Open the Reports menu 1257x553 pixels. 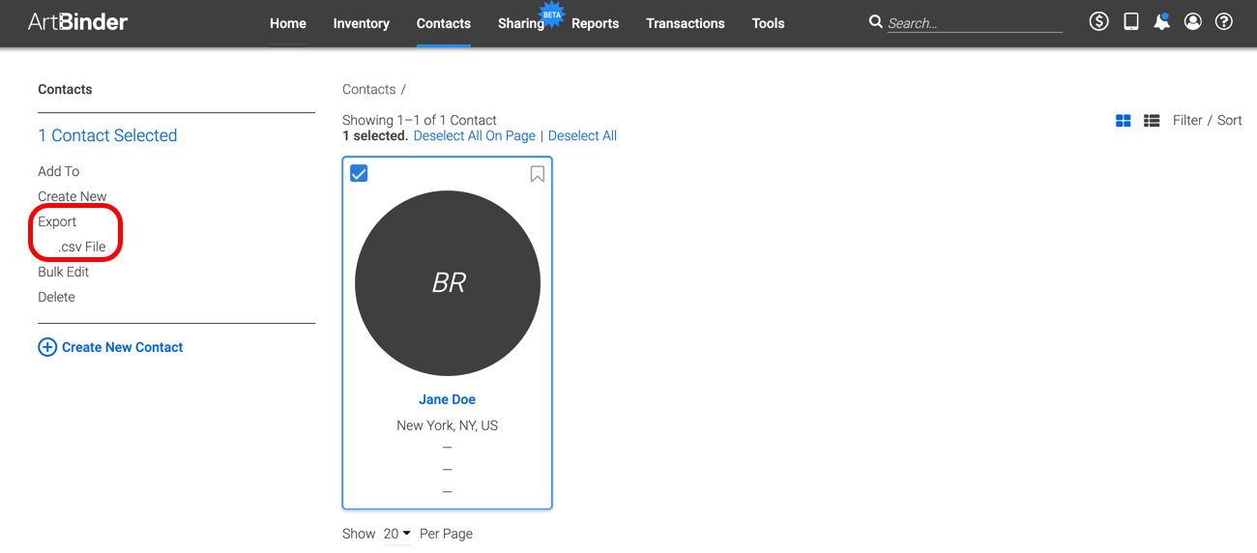coord(595,23)
